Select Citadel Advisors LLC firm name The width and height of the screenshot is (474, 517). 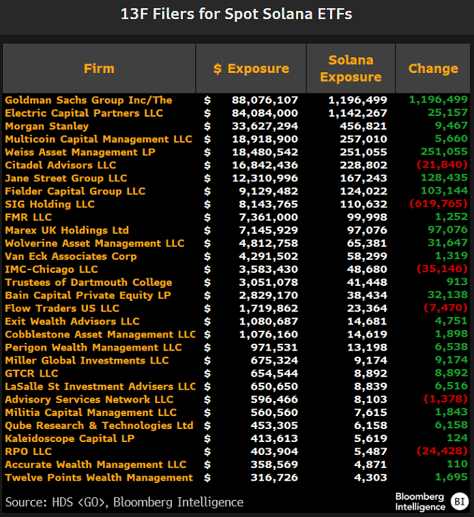[x=60, y=165]
